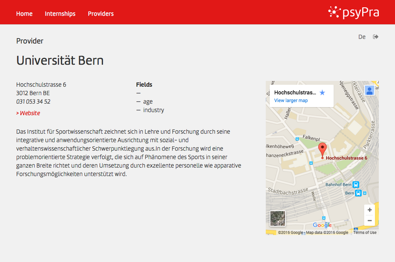Click the phone number 031 053 34 52

[x=33, y=102]
